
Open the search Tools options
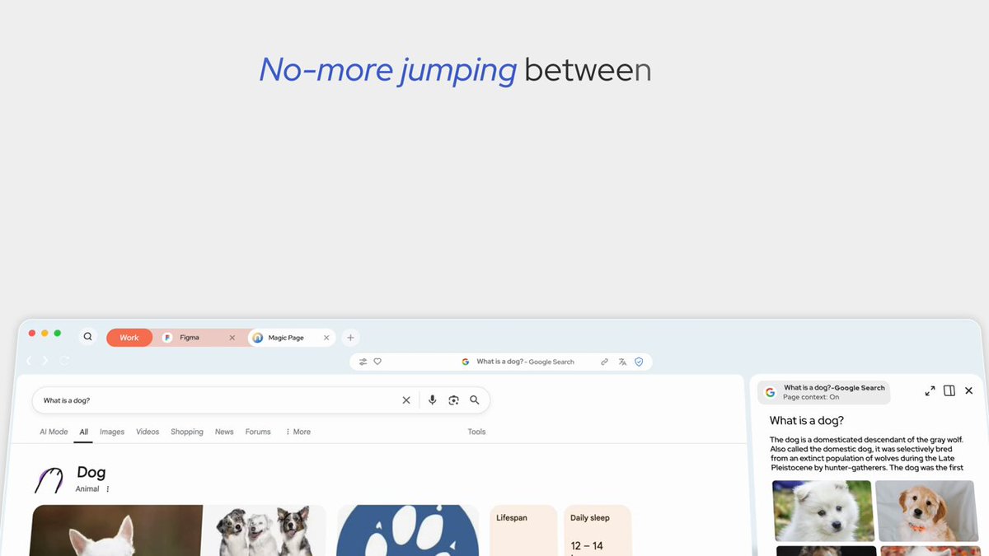(x=476, y=432)
